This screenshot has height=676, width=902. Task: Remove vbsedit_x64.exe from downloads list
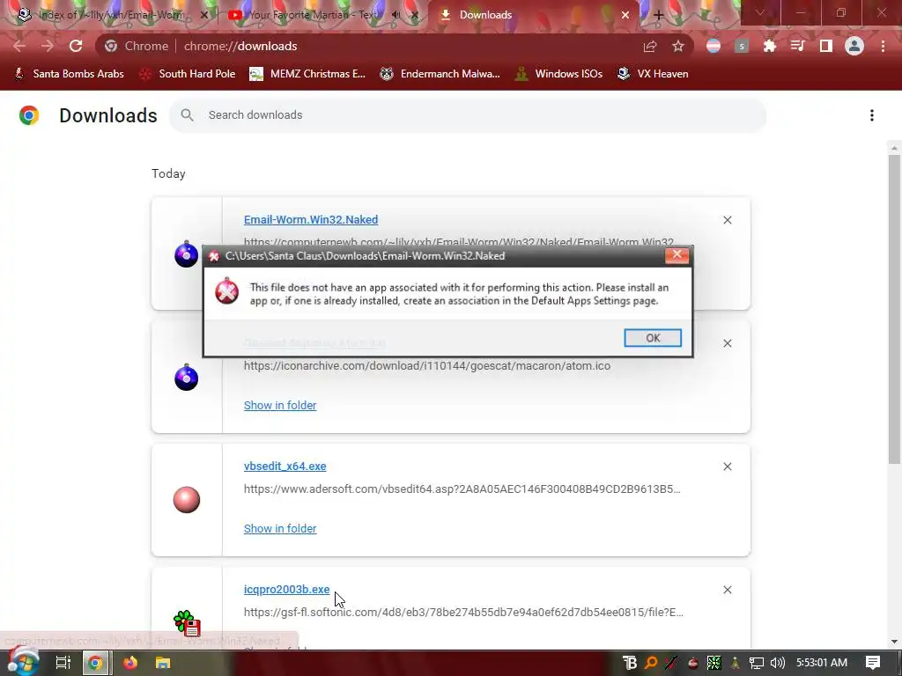(727, 467)
